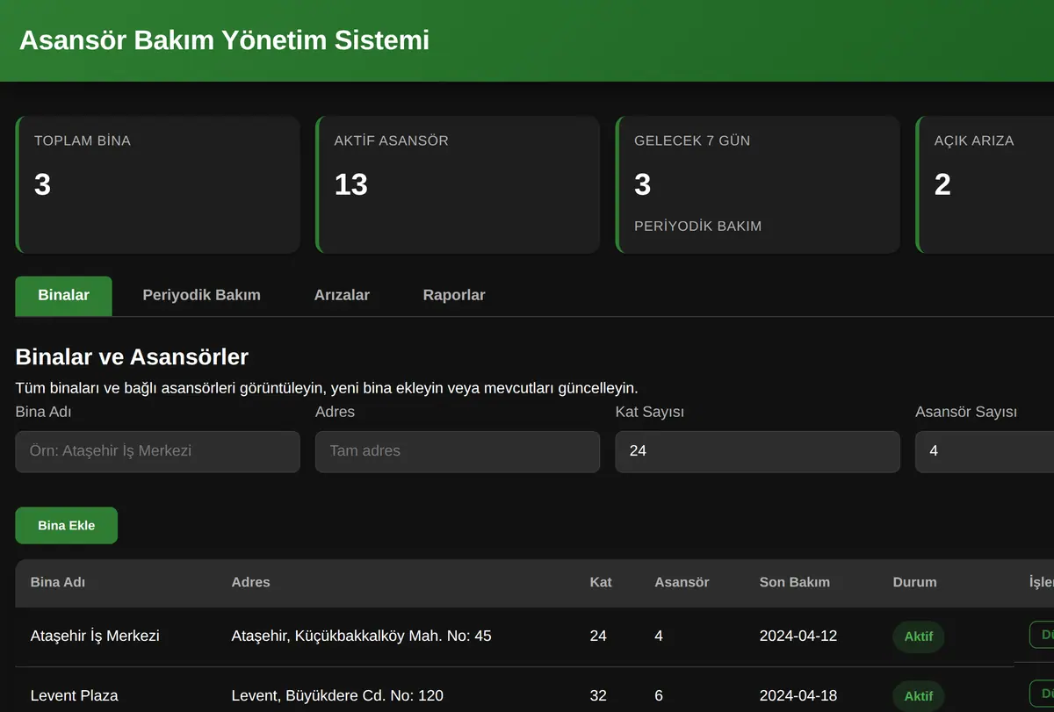Viewport: 1054px width, 712px height.
Task: Click the elevator count 6 for Levent Plaza
Action: tap(659, 695)
